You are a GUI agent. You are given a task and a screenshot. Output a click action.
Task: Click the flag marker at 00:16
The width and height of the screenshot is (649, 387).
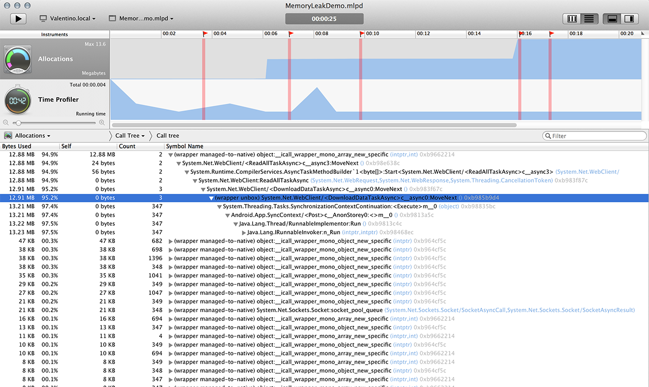point(521,34)
